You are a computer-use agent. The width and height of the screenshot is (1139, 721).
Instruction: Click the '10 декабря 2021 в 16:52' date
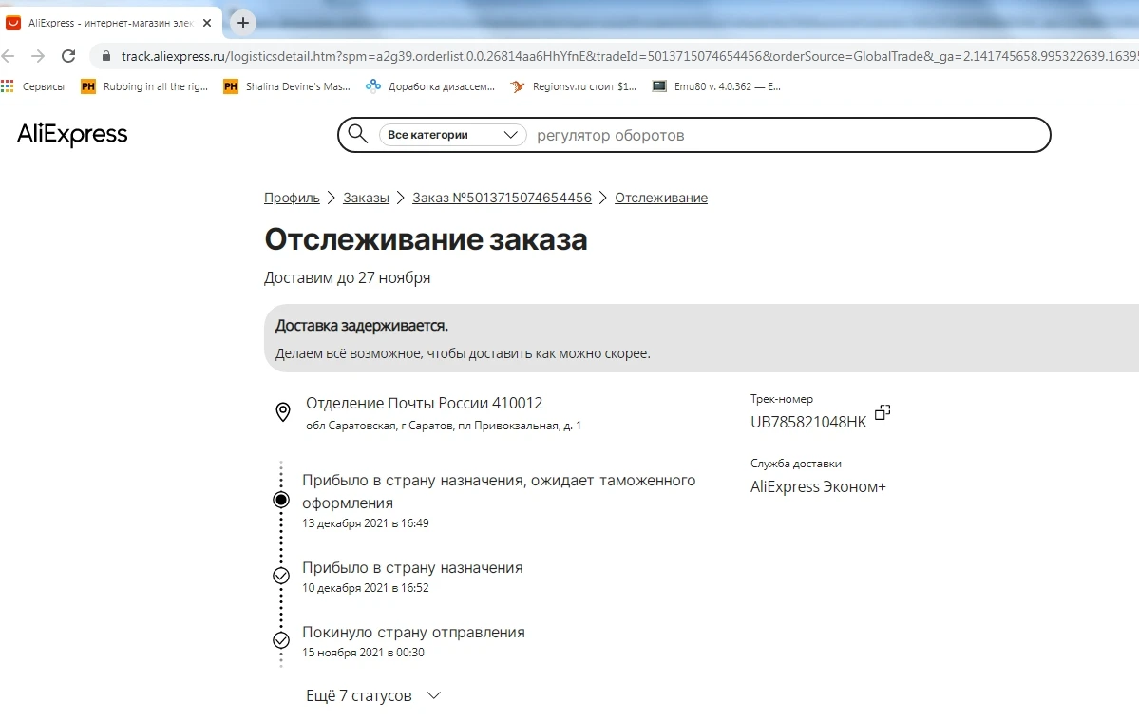(366, 587)
